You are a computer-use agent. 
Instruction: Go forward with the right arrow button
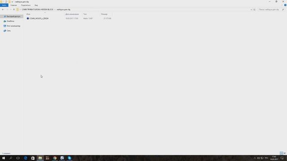7,9
